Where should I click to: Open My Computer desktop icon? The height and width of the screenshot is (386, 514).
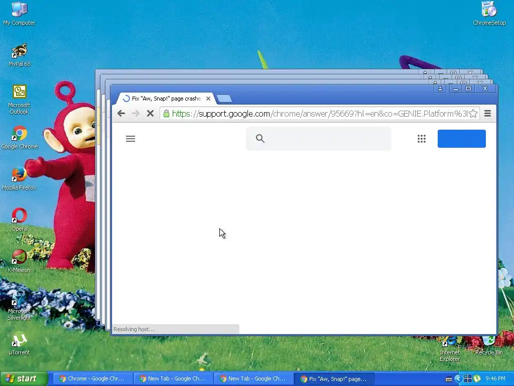pos(19,13)
